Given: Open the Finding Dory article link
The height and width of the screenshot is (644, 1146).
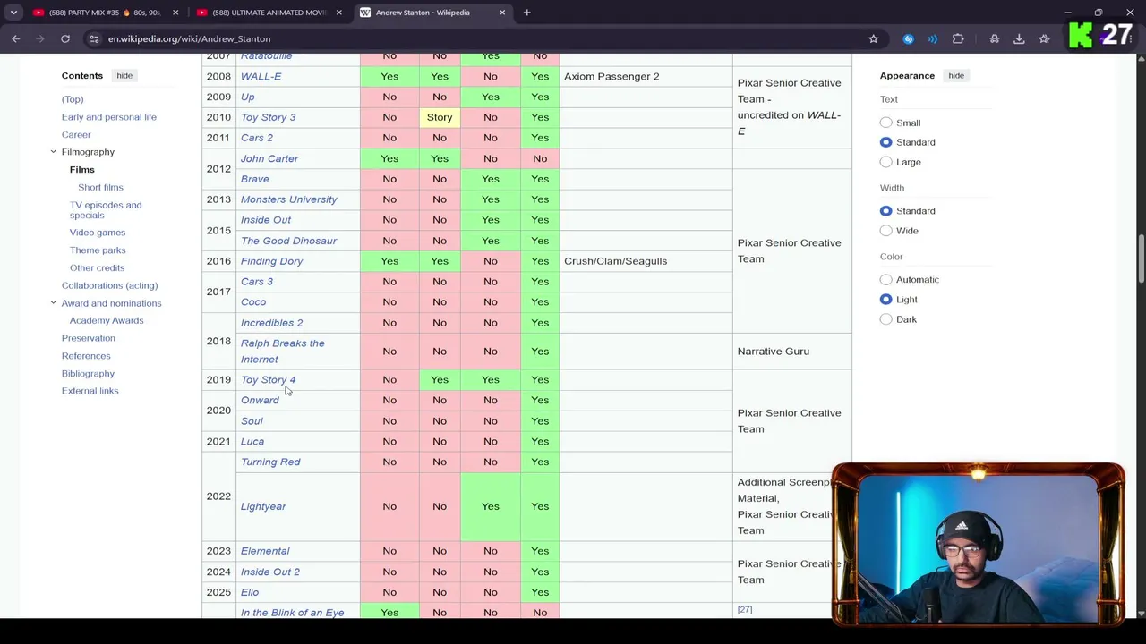Looking at the screenshot, I should [271, 261].
